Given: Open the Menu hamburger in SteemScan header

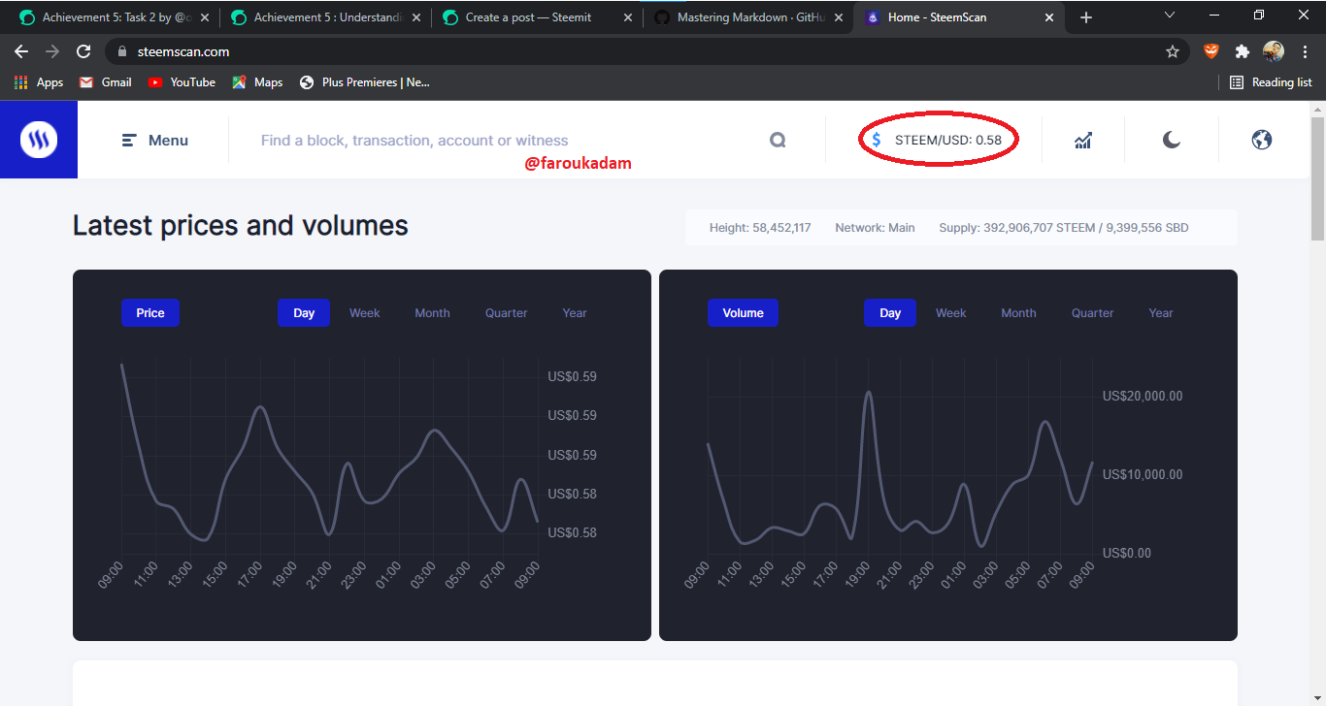Looking at the screenshot, I should (155, 141).
